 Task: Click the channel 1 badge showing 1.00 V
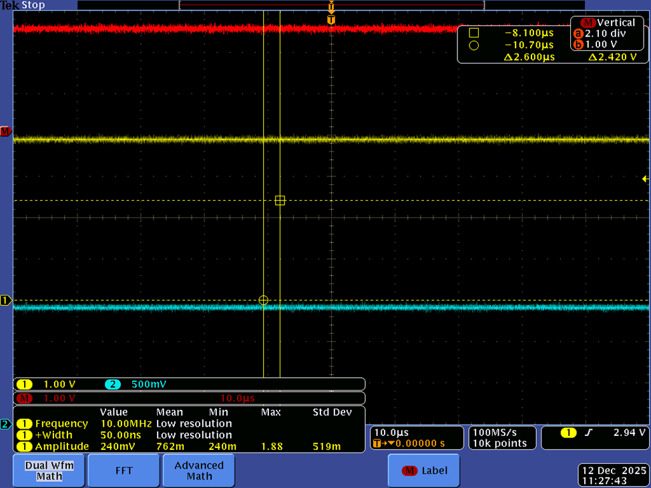(25, 385)
